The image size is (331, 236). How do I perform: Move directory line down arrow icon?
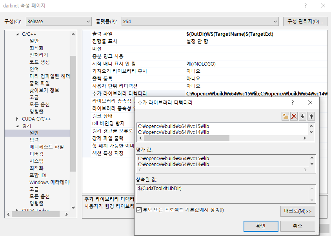(302, 116)
